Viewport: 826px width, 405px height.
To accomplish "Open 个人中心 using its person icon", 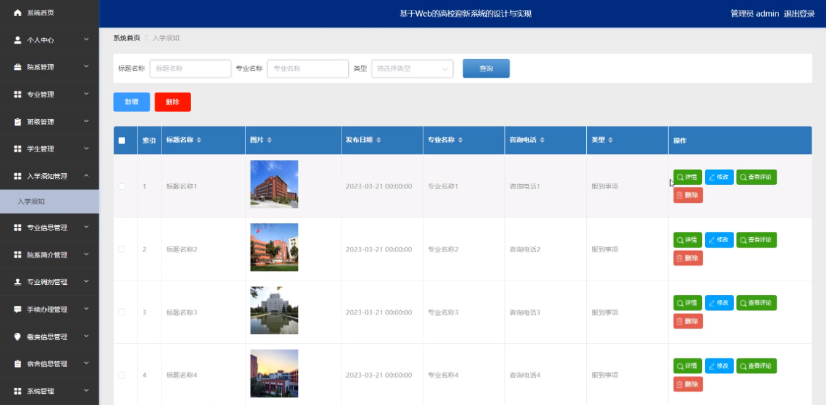I will click(17, 40).
